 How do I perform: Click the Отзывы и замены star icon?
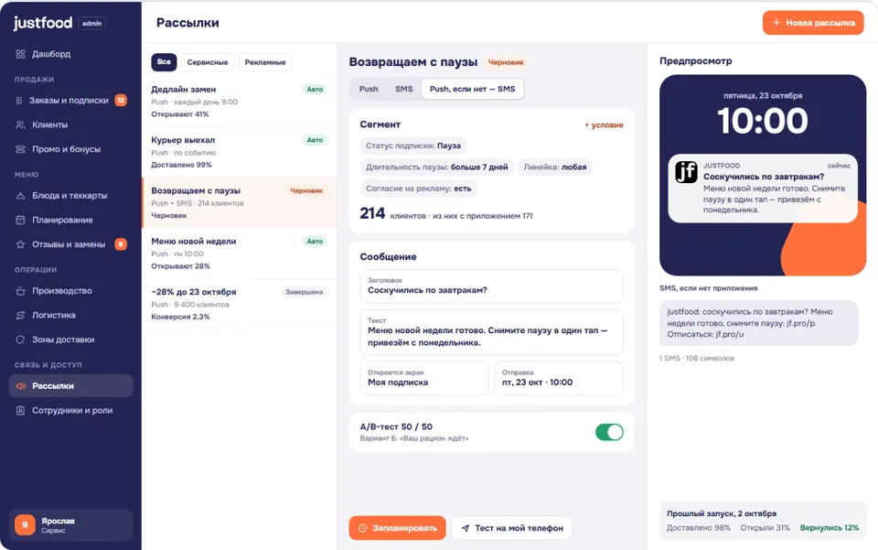coord(20,244)
